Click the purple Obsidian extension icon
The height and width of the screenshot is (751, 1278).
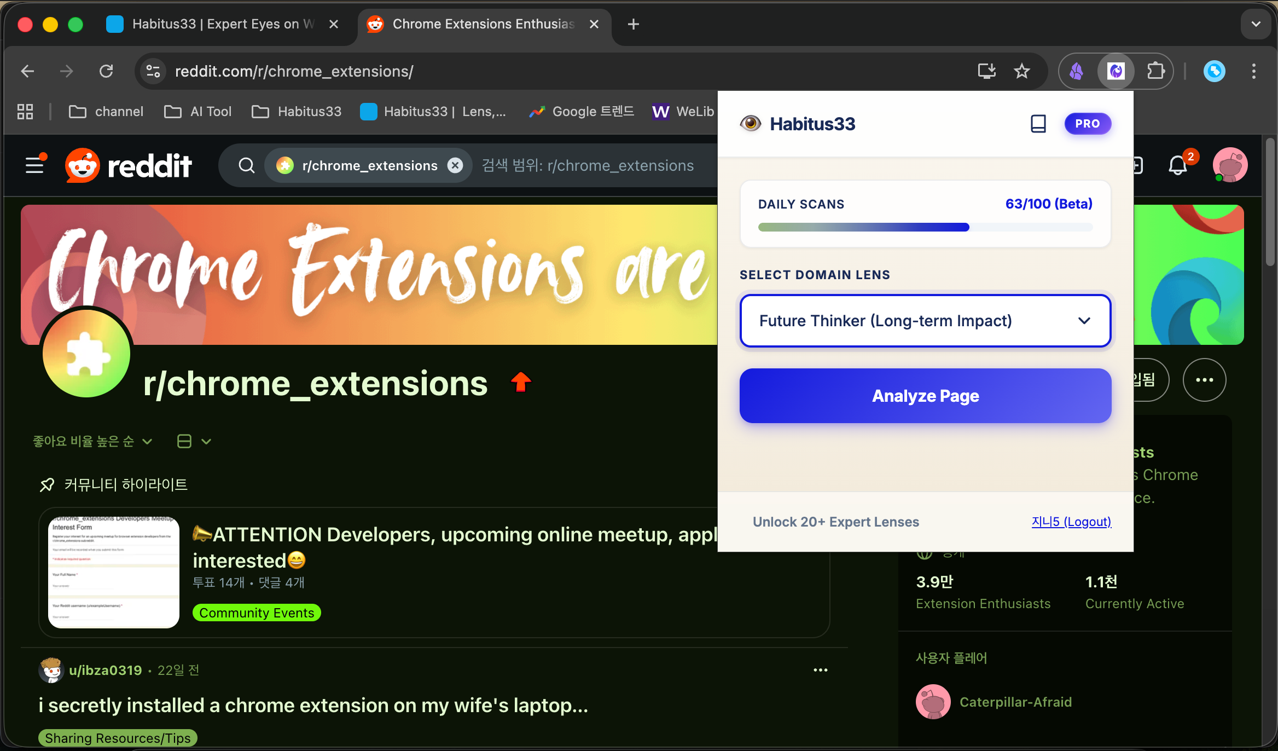coord(1076,71)
